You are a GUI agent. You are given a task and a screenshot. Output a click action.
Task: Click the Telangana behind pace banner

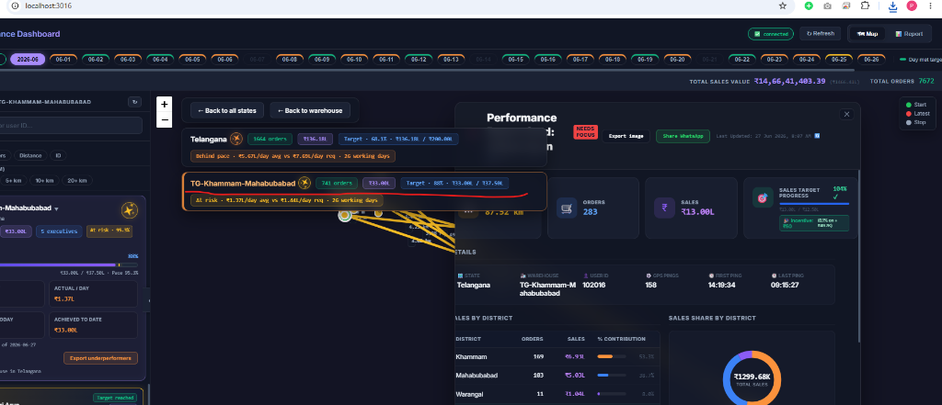click(293, 156)
